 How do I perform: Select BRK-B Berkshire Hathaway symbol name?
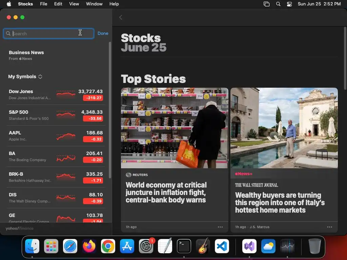[x=16, y=174]
